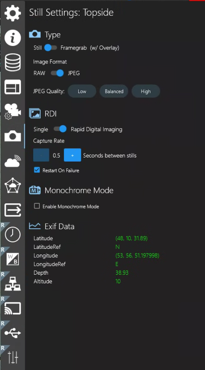Open the cloud broadcast sidebar icon
Viewport: 205px width, 370px height.
(x=13, y=161)
